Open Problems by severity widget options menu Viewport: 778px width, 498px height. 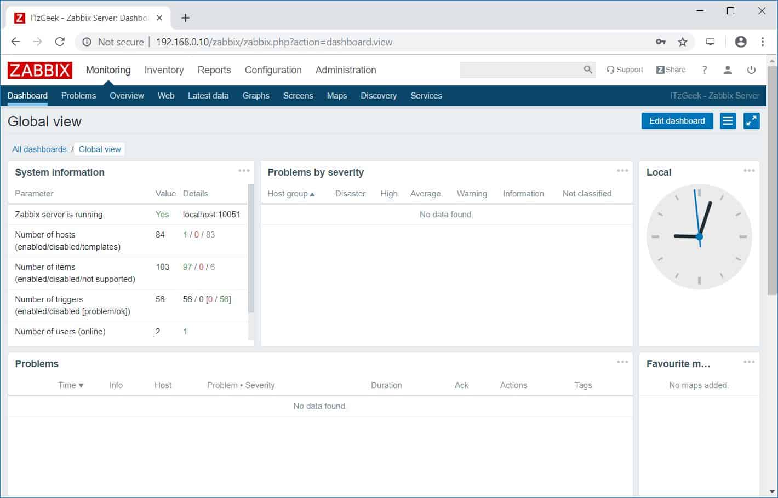point(622,171)
